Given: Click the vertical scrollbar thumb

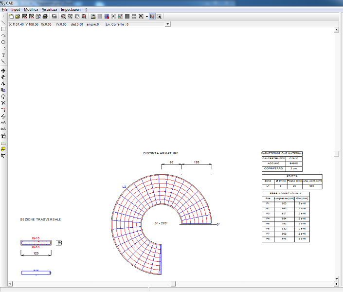Looking at the screenshot, I should click(x=337, y=153).
